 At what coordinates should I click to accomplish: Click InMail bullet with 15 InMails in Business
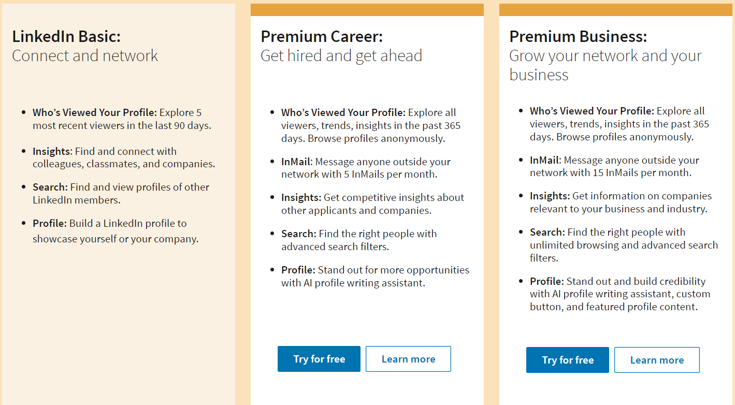(x=546, y=160)
